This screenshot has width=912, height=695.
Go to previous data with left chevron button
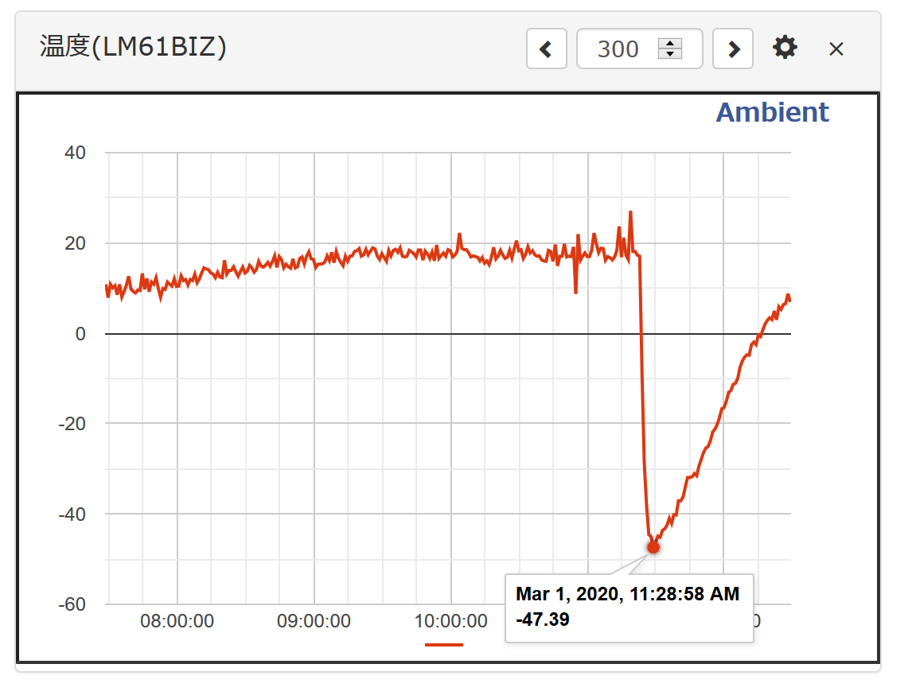pos(546,49)
